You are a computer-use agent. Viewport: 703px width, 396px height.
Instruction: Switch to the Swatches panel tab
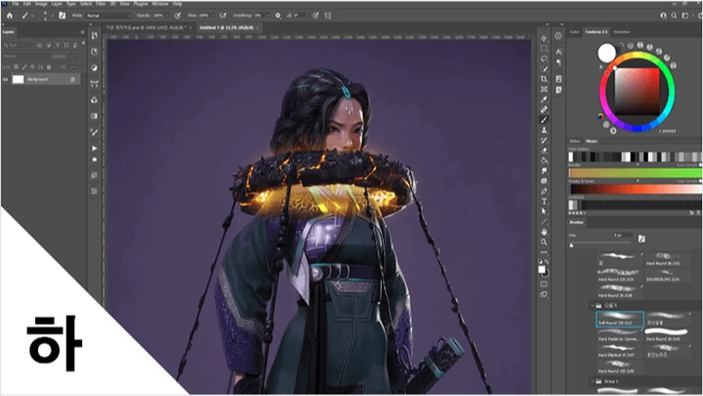[621, 32]
